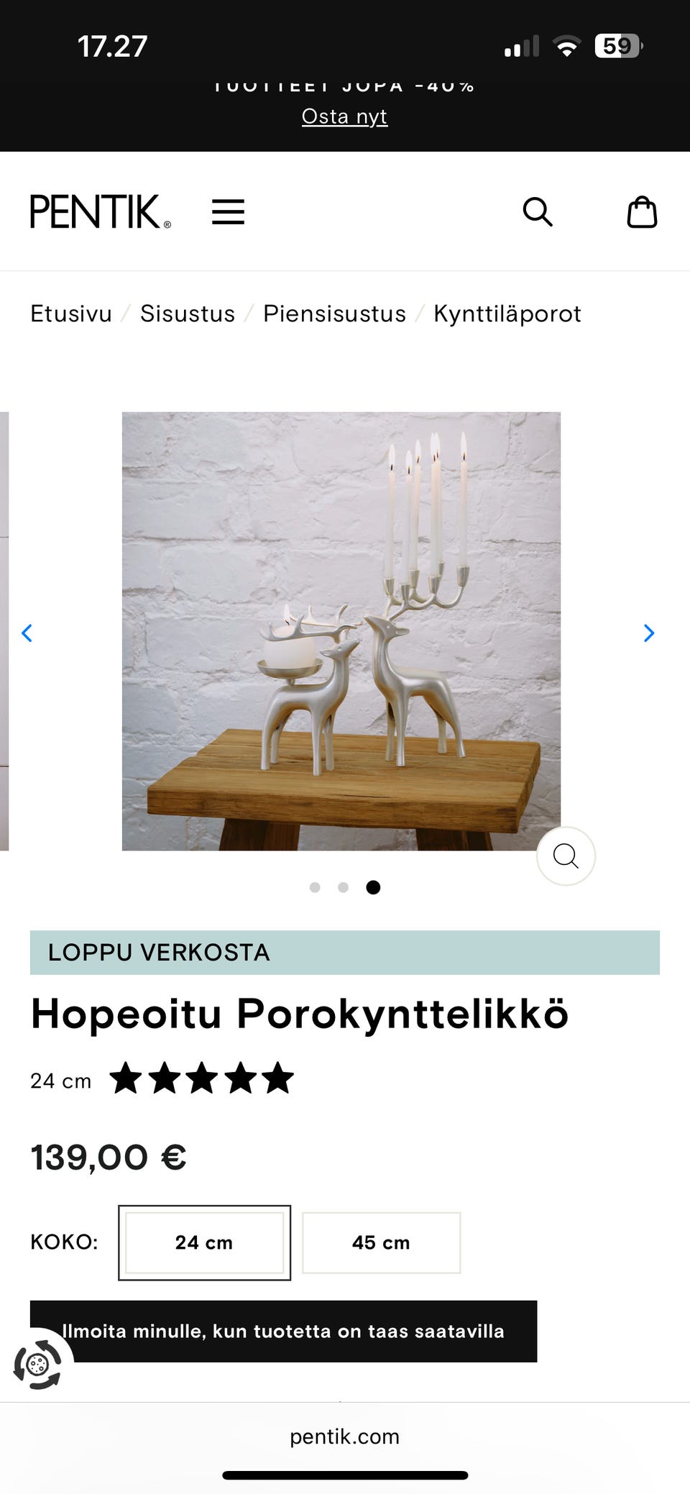Jump to second carousel dot

pyautogui.click(x=344, y=887)
